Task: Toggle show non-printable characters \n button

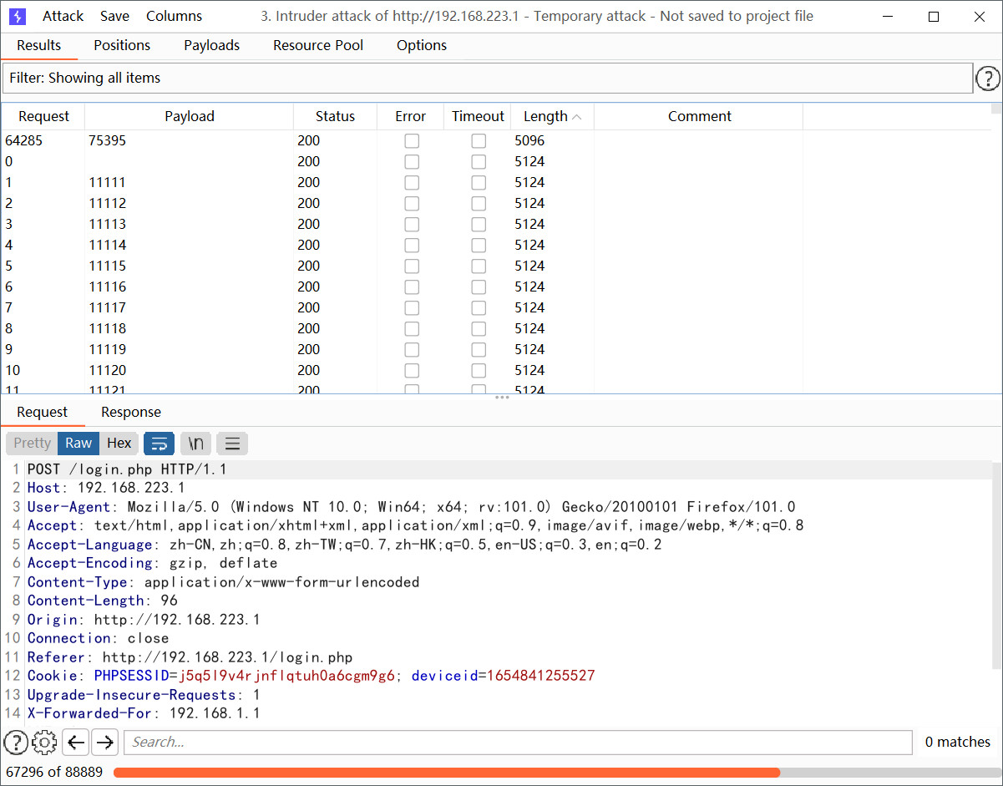Action: 195,444
